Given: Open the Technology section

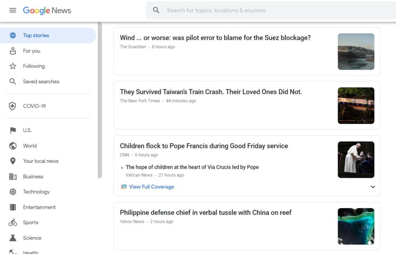Looking at the screenshot, I should pos(36,192).
